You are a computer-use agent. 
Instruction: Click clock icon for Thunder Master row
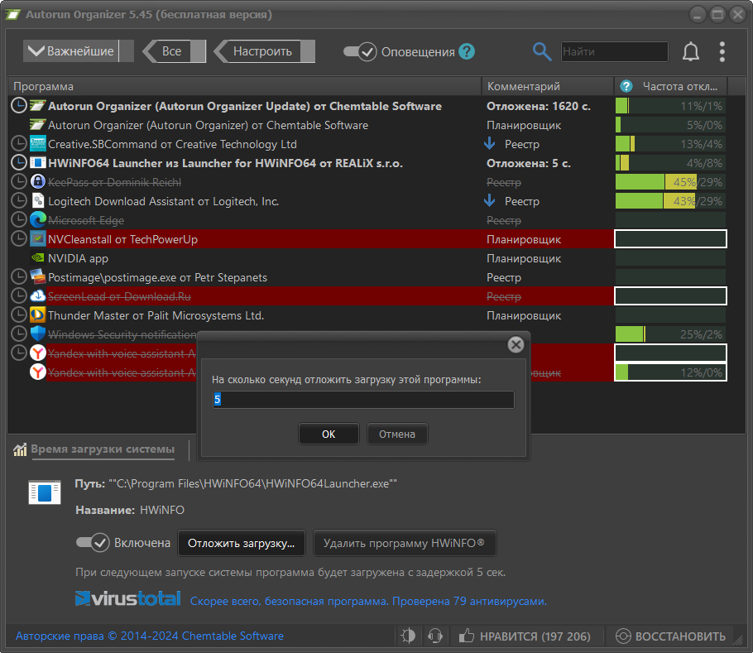point(19,315)
